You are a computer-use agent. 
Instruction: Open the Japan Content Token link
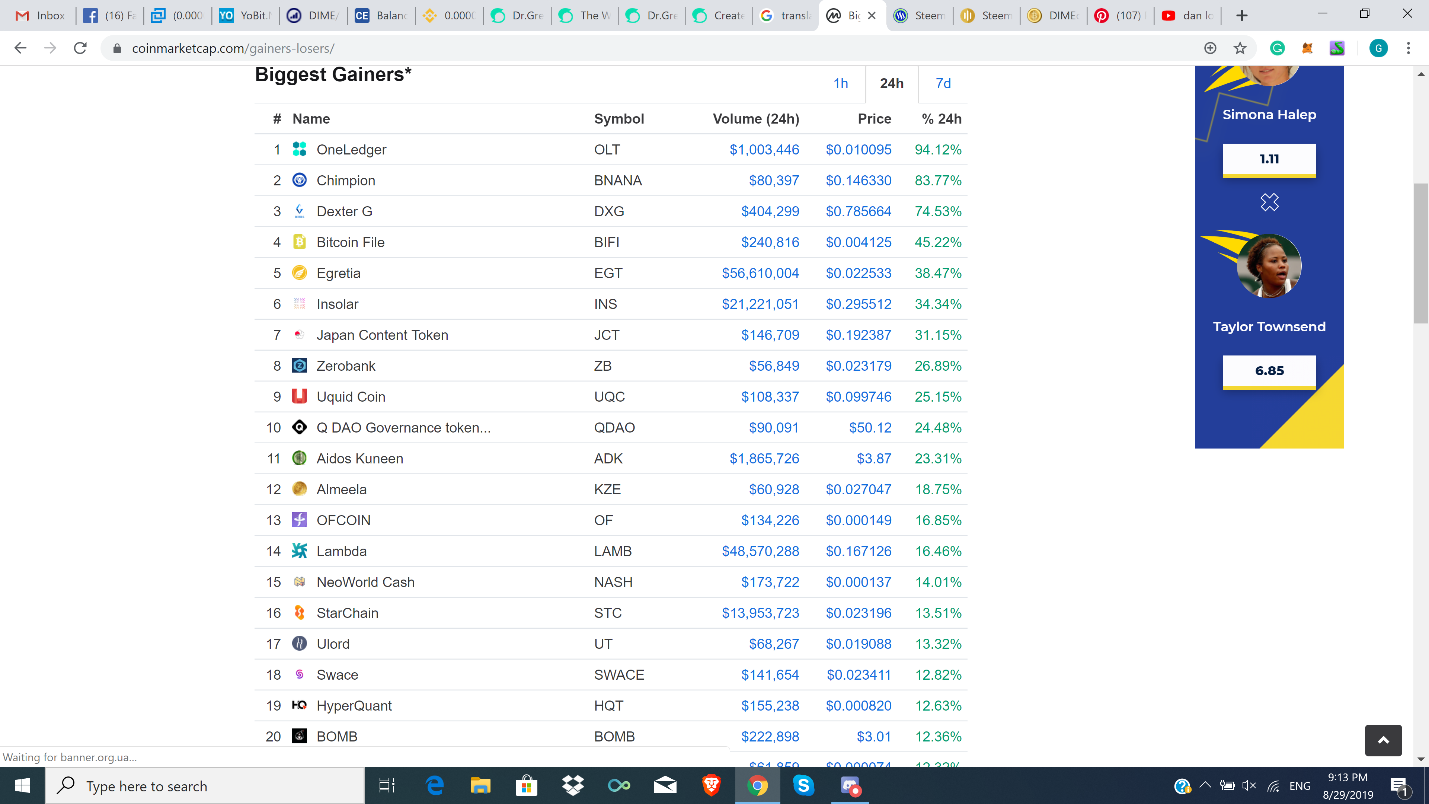(382, 335)
